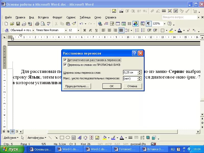Insert a text box from Drawing toolbar
This screenshot has height=153, width=204.
[73, 137]
